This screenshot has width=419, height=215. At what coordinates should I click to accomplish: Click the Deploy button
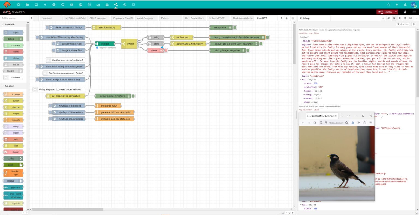pyautogui.click(x=387, y=12)
